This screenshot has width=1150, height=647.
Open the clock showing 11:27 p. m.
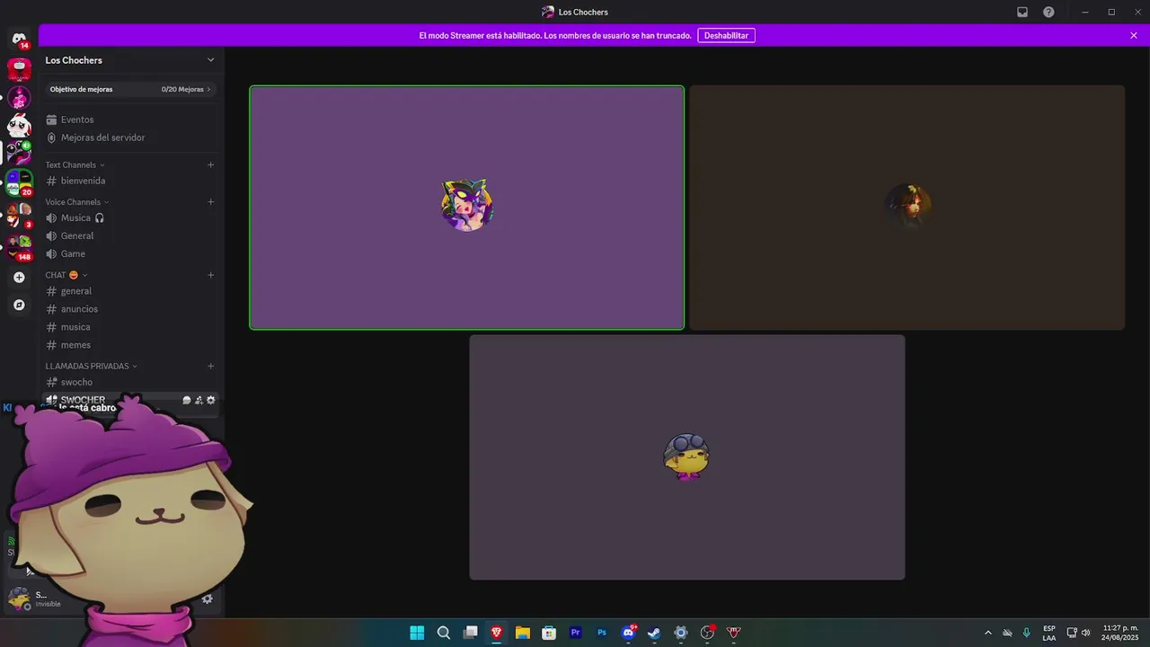click(1119, 633)
